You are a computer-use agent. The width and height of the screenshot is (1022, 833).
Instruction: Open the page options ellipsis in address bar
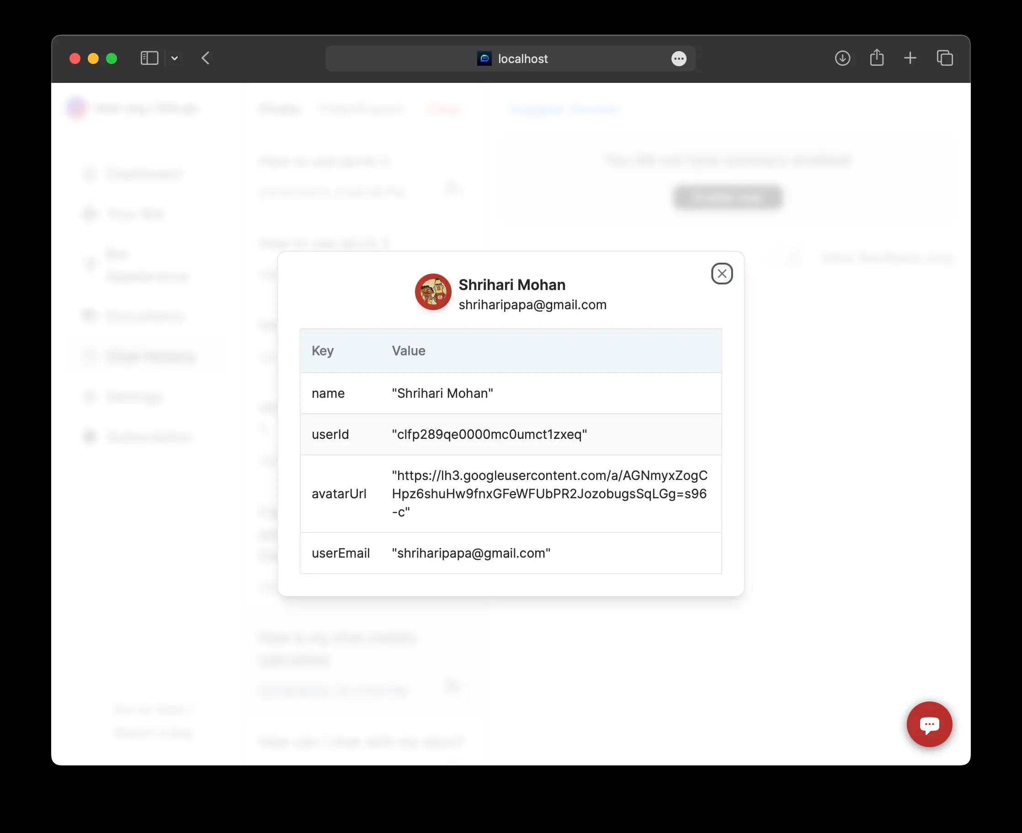tap(679, 58)
